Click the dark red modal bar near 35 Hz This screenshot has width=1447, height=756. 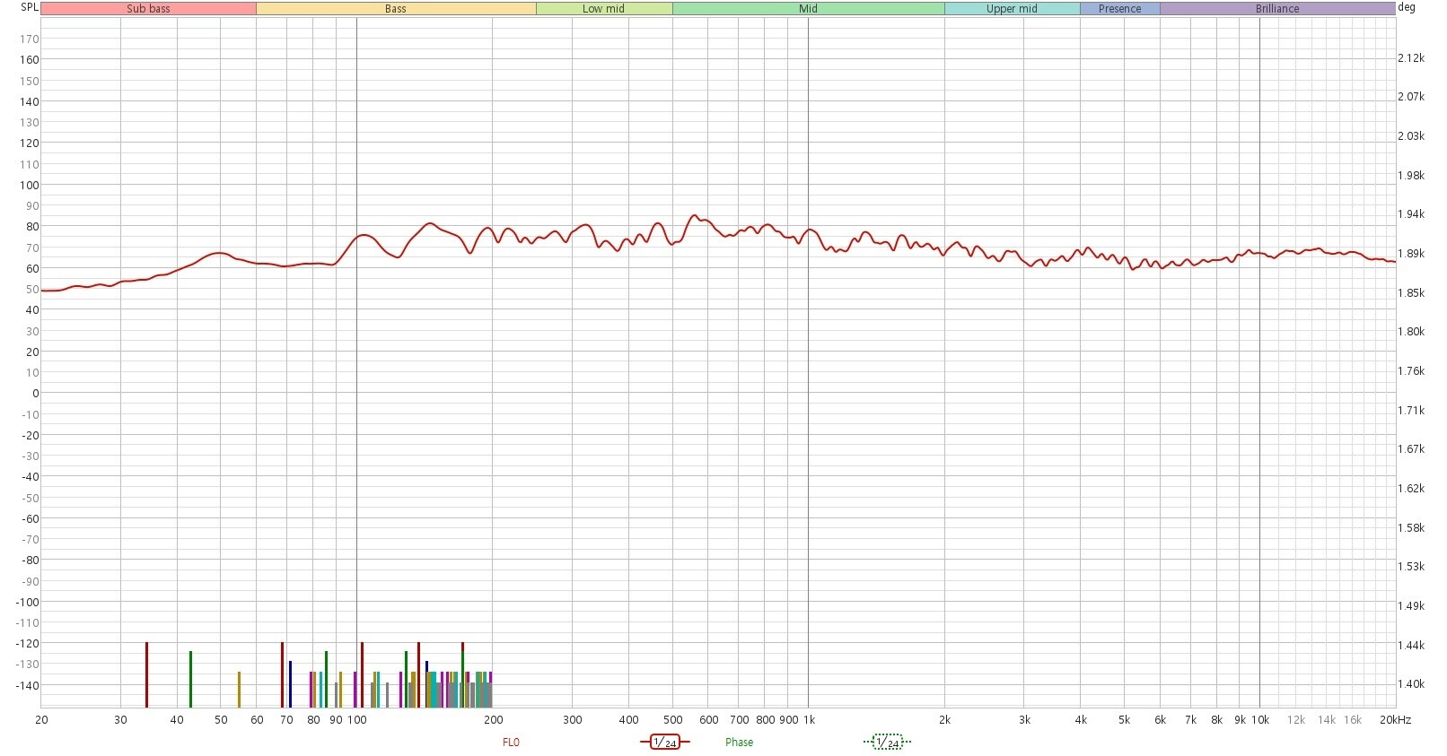coord(146,674)
